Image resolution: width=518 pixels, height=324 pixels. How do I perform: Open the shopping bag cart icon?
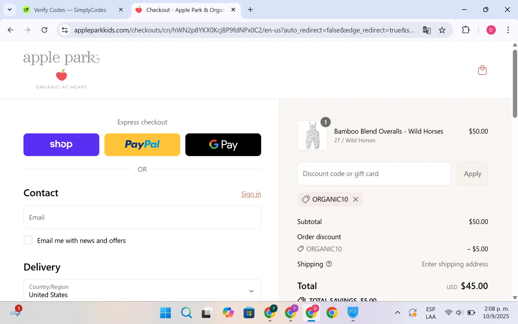pos(482,70)
